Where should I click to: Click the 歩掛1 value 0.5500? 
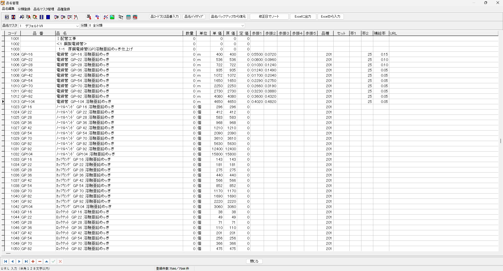click(x=257, y=54)
